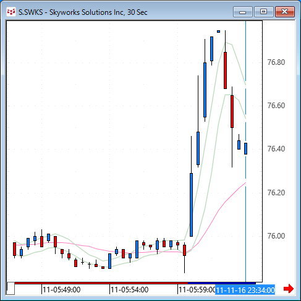Click the tall blue breakout candle near 76.00
This screenshot has width=301, height=301.
(191, 205)
